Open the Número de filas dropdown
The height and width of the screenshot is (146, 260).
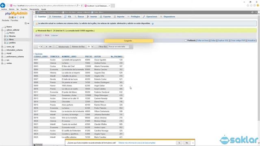point(90,47)
